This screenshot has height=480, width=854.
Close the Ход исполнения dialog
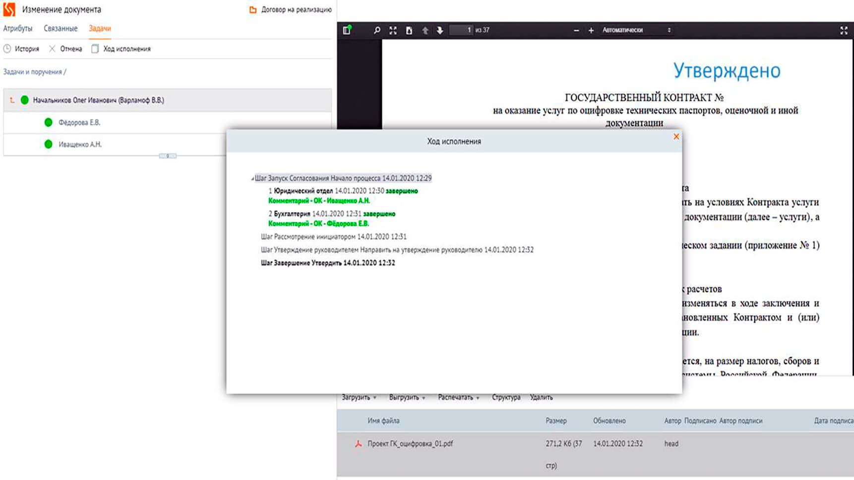tap(676, 137)
